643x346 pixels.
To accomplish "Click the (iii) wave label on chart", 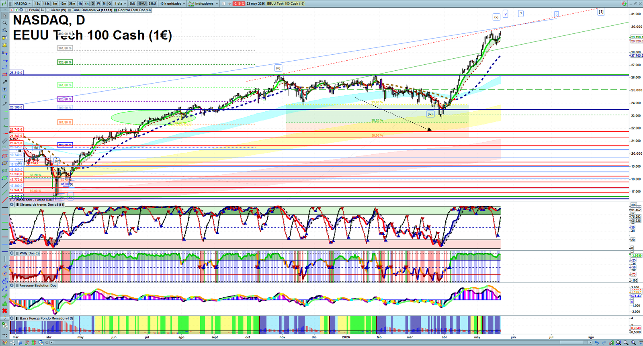I will 278,68.
